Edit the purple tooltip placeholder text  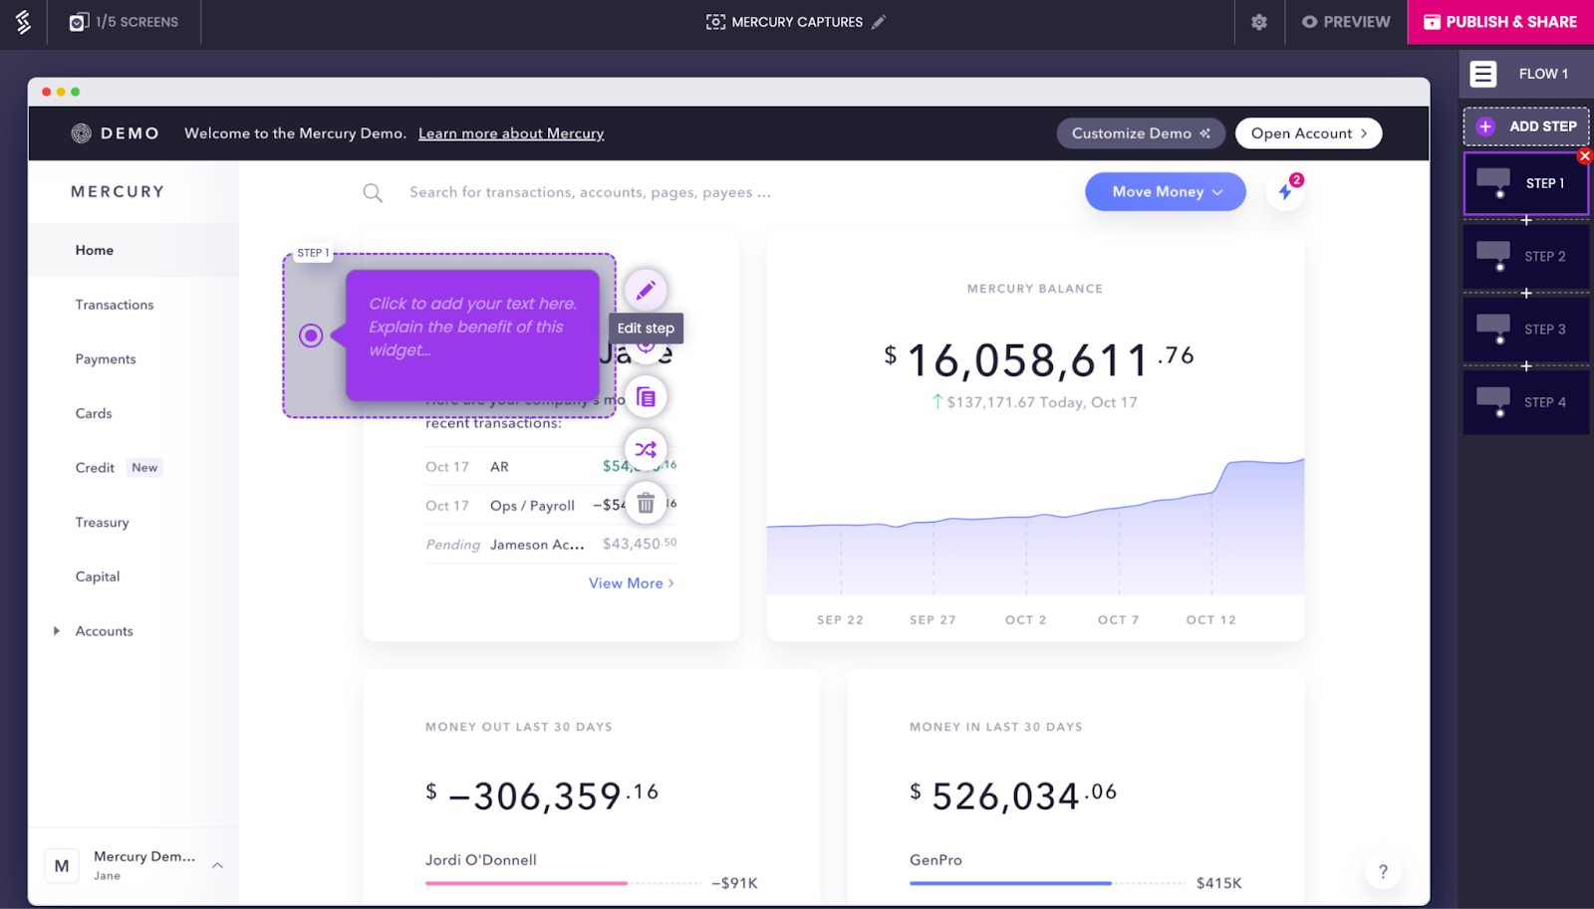coord(472,327)
